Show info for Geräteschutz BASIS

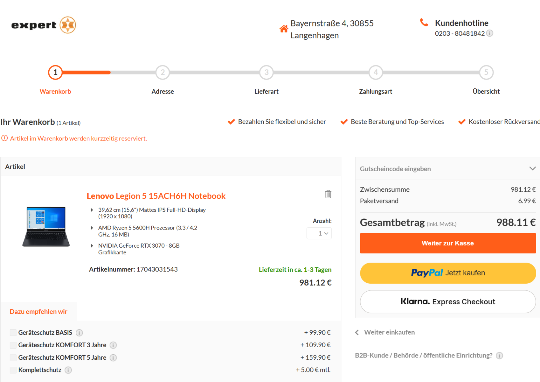[80, 333]
